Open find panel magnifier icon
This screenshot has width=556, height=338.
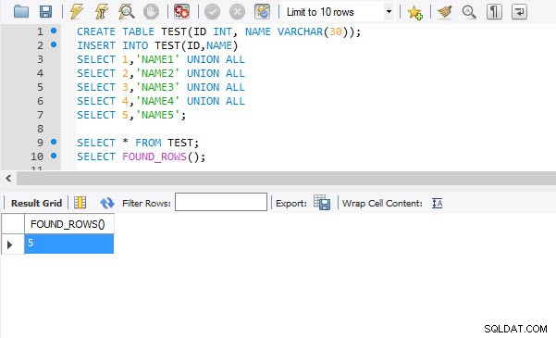pos(469,12)
